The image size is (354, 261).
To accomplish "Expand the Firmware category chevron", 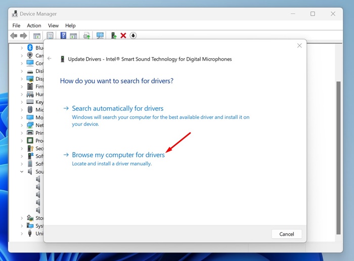I will point(22,86).
